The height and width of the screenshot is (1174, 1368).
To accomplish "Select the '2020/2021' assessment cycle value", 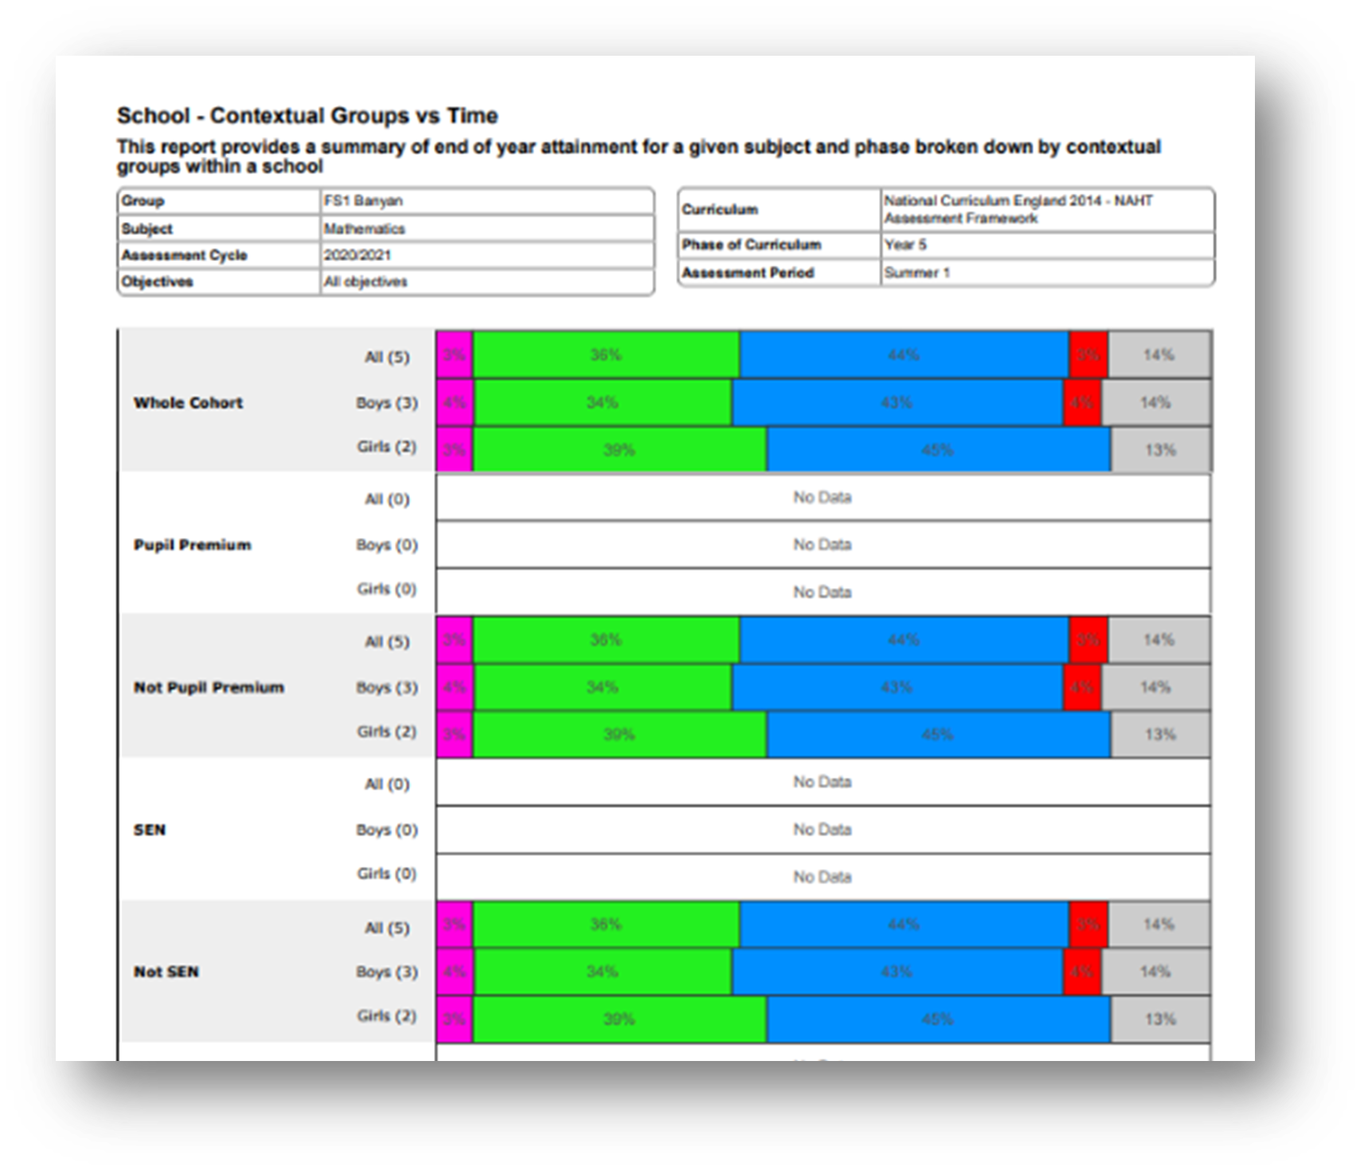I will click(x=358, y=255).
